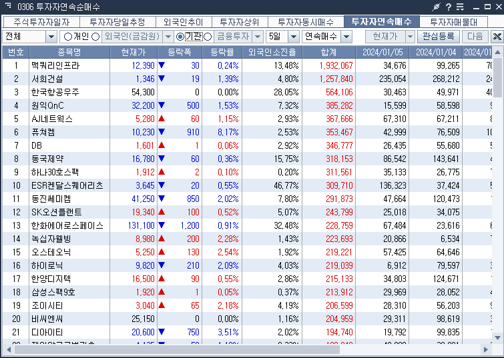Screen dimensions: 504x358
Task: Select the 서희건설 stock row
Action: coord(247,79)
